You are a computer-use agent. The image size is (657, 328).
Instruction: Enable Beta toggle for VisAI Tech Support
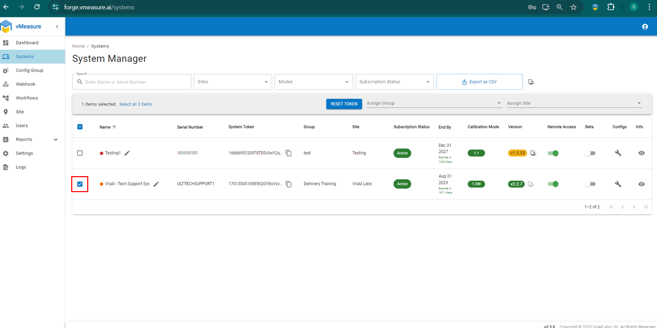[590, 184]
